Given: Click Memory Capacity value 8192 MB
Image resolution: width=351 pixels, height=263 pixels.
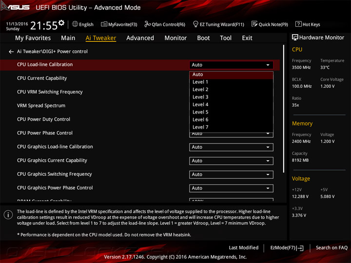Looking at the screenshot, I should click(300, 160).
